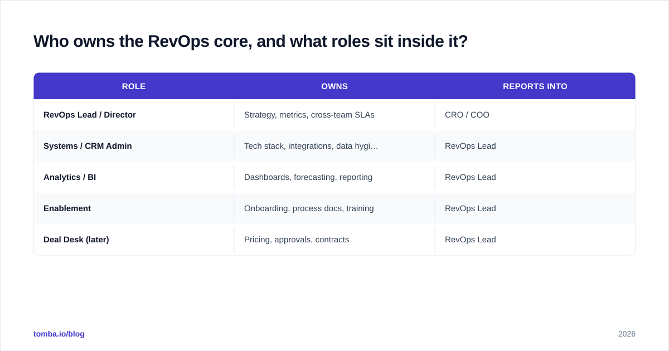
Task: Click RevOps Lead in Analytics / BI row
Action: pos(535,177)
